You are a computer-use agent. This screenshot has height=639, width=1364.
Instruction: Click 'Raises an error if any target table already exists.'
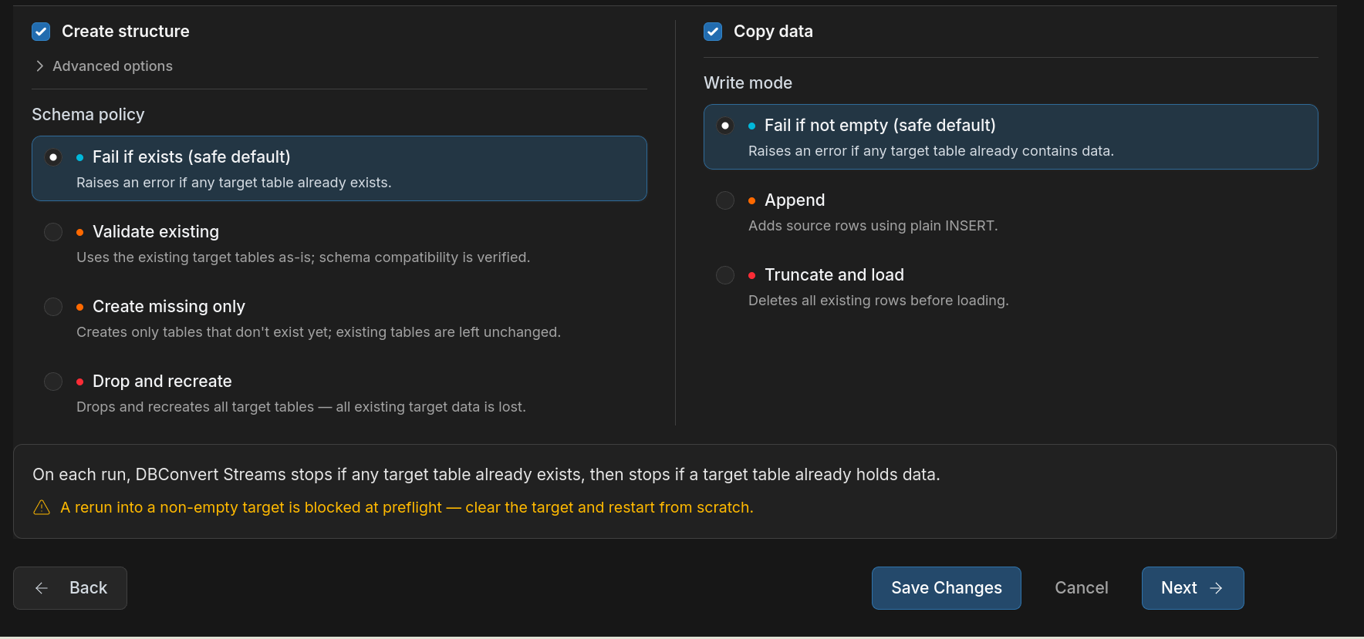coord(234,183)
